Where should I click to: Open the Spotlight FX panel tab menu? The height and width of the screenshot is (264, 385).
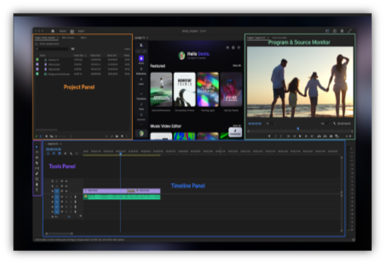[x=148, y=38]
